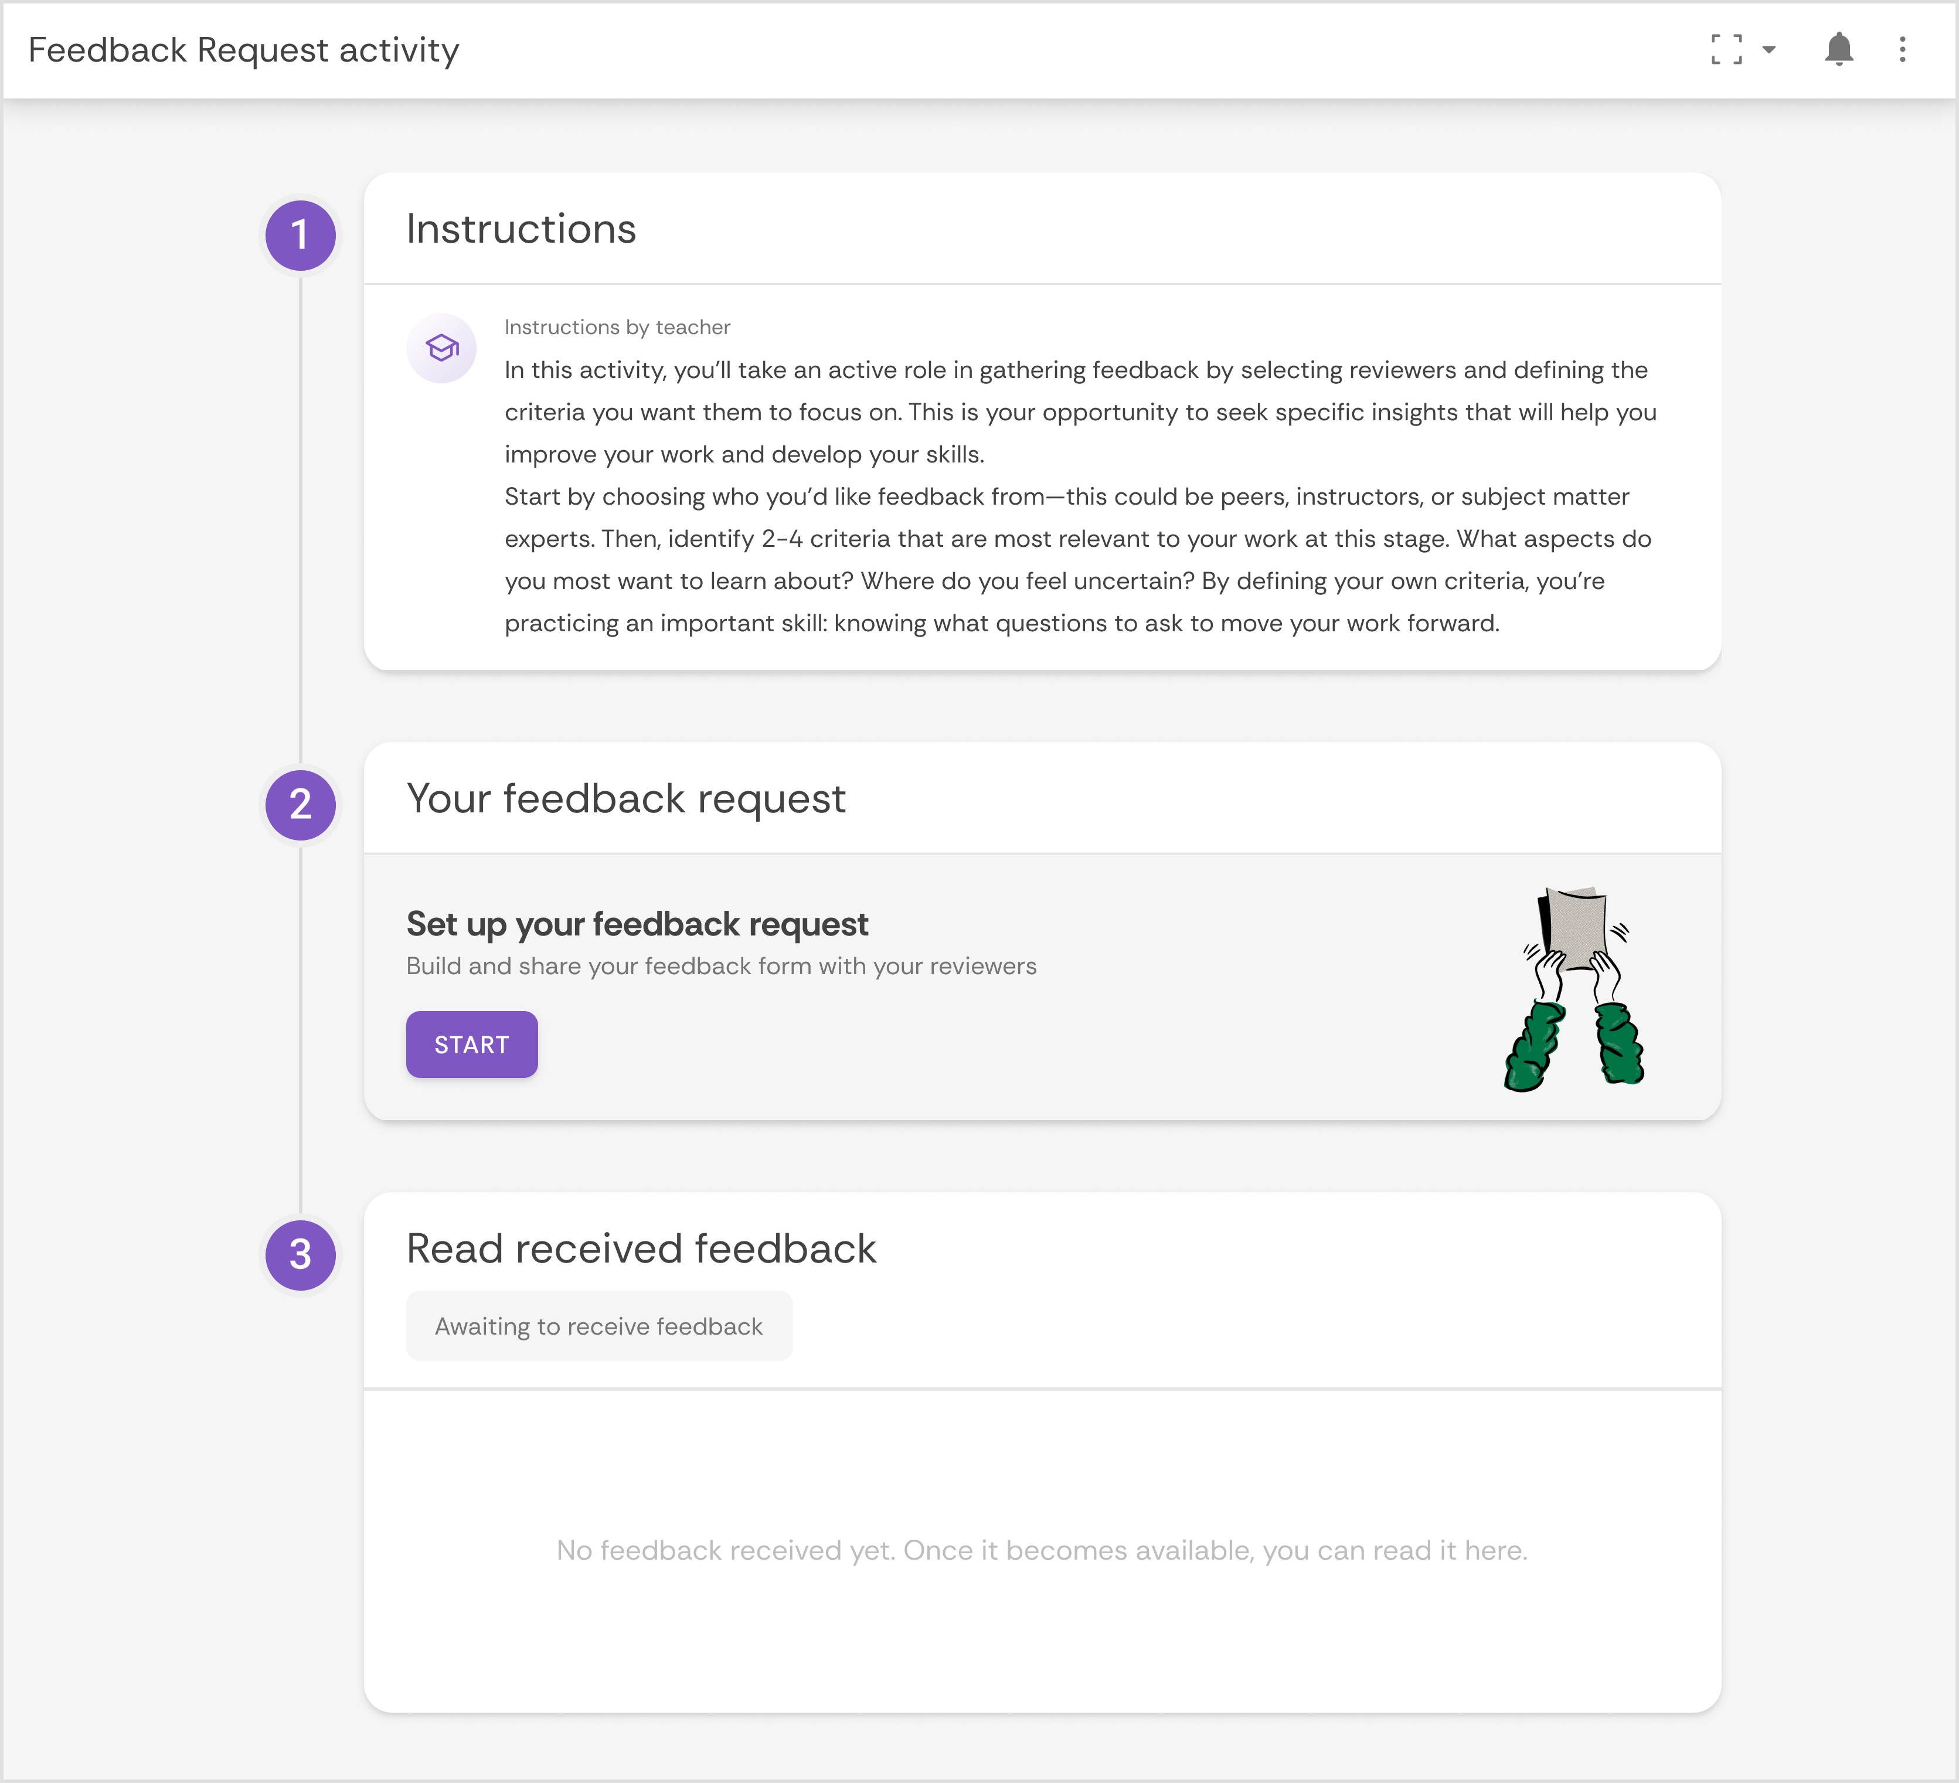This screenshot has width=1959, height=1783.
Task: Open the three-dot overflow menu
Action: tap(1901, 50)
